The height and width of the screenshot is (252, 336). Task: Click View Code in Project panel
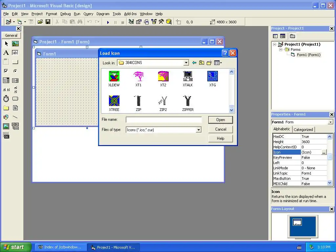[275, 36]
